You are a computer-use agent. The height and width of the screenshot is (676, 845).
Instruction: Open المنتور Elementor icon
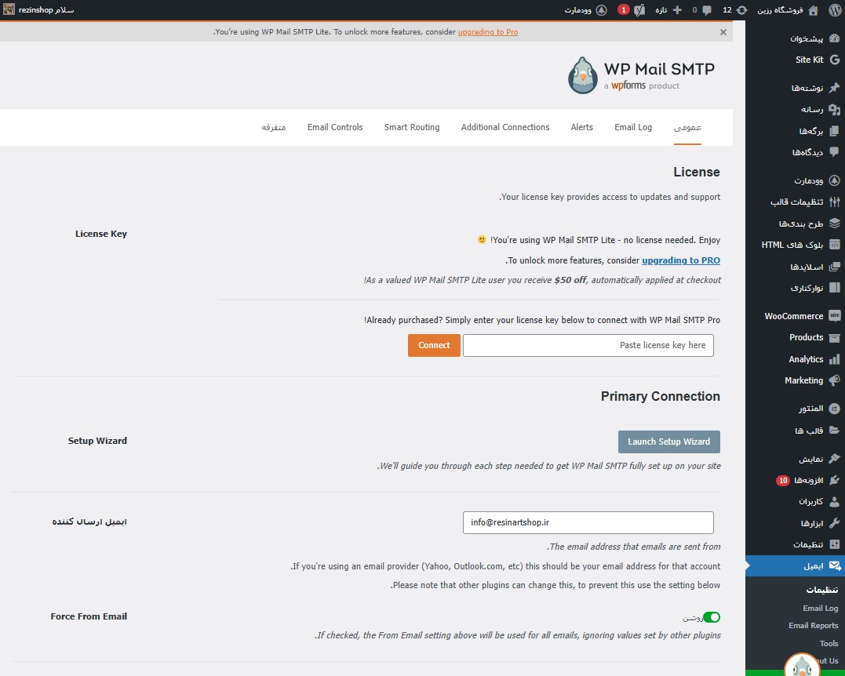834,409
